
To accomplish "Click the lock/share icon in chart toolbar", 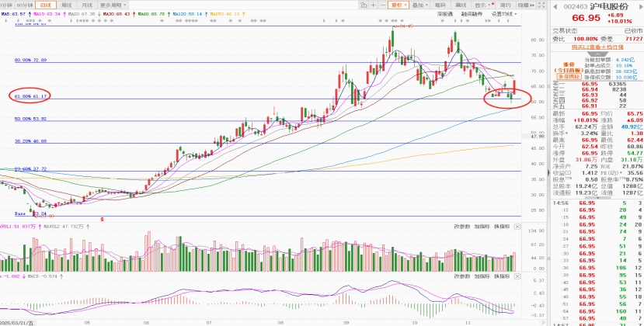I will pyautogui.click(x=364, y=5).
